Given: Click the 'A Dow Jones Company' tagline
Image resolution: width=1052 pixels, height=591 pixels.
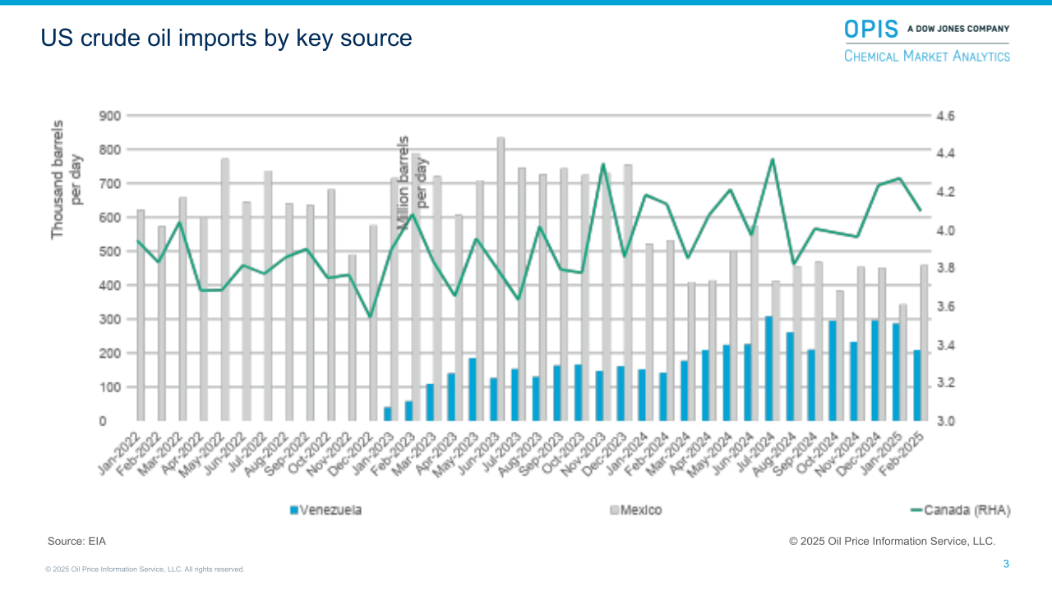Looking at the screenshot, I should (x=957, y=29).
